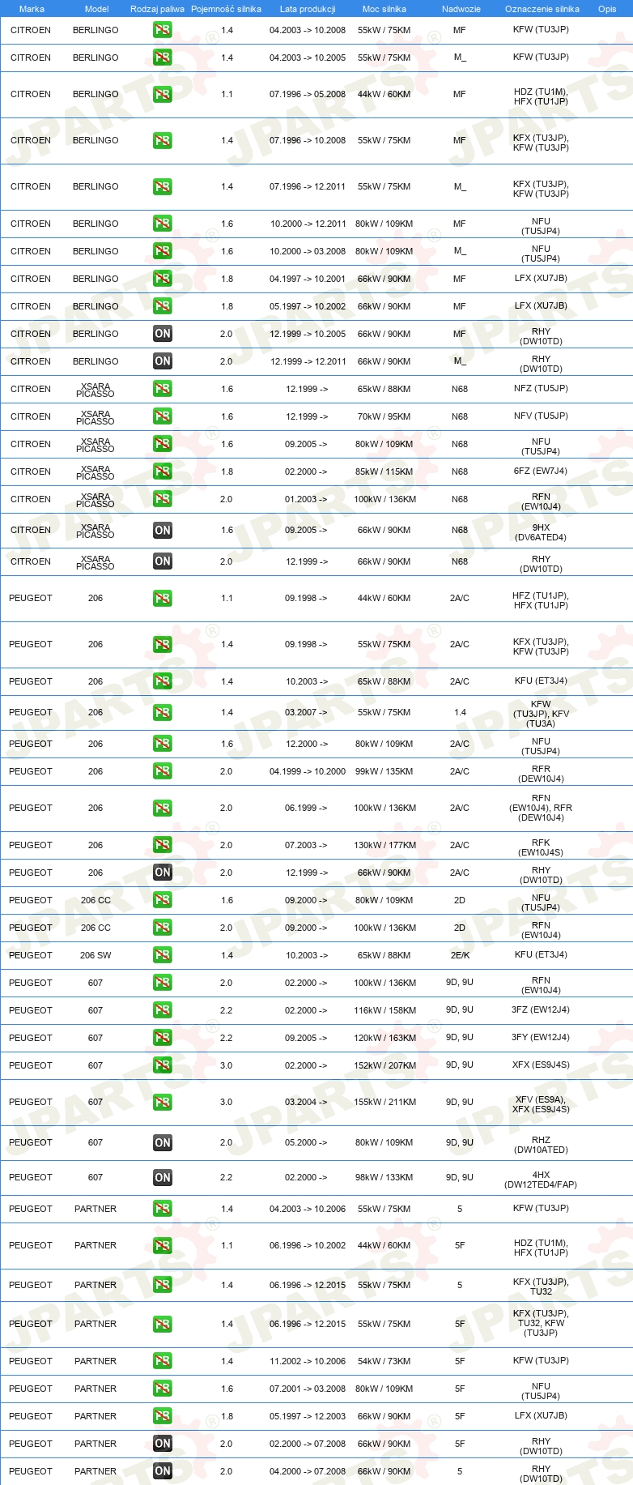
Task: Click the Pojemność silnika column header
Action: 226,9
